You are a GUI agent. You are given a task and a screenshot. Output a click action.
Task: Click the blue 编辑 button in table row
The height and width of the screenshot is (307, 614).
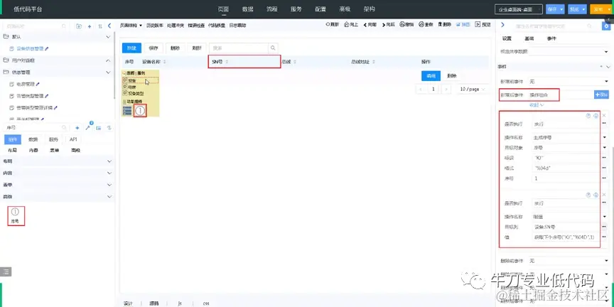(431, 76)
